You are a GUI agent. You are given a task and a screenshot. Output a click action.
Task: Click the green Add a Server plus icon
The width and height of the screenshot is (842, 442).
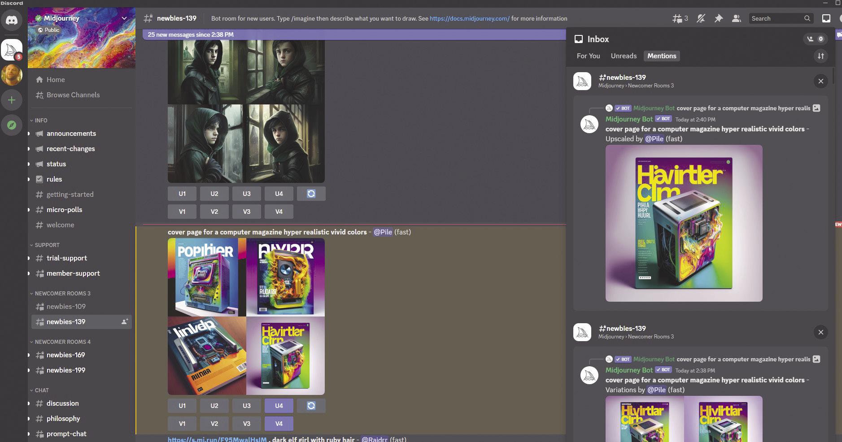tap(12, 100)
